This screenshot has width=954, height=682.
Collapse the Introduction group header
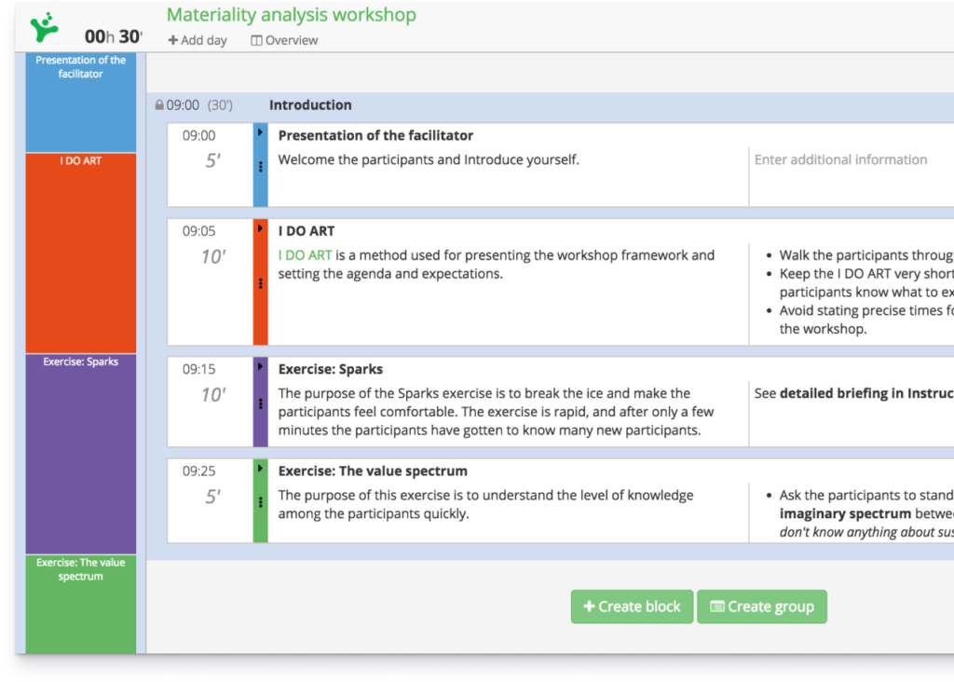point(310,105)
